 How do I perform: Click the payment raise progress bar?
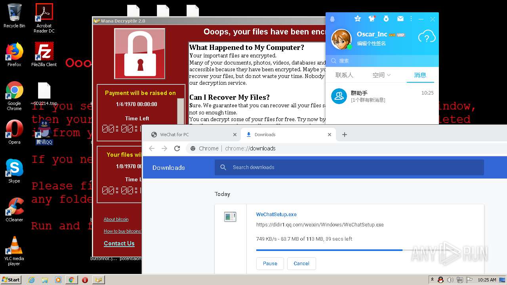pyautogui.click(x=180, y=112)
